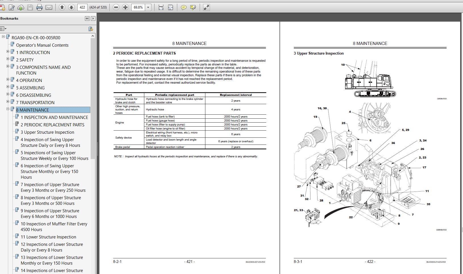
Task: Click the Print document icon
Action: coord(39,8)
